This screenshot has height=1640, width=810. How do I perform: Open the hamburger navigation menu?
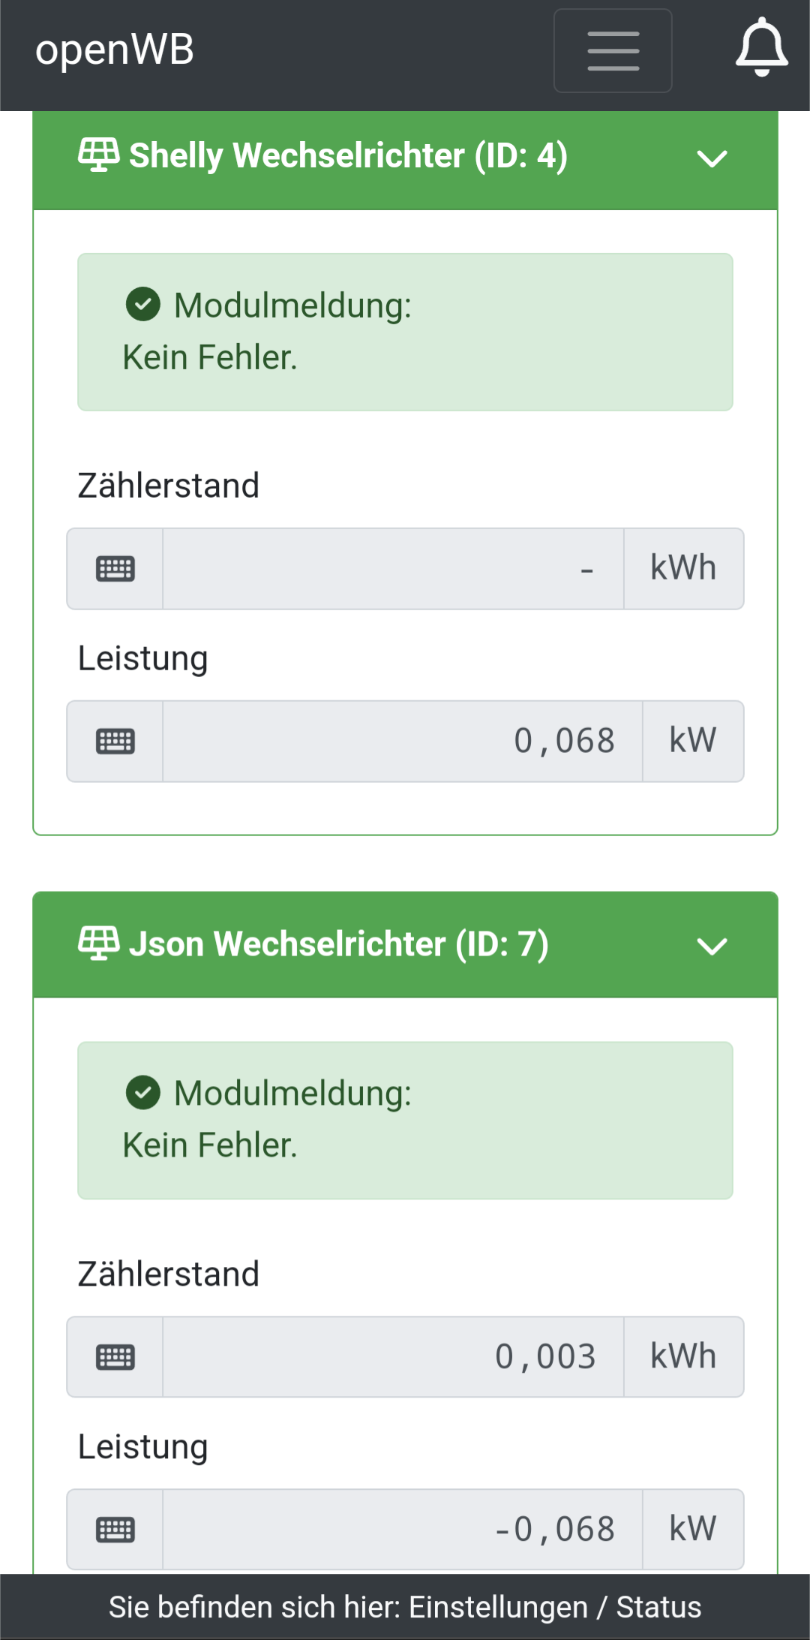613,51
